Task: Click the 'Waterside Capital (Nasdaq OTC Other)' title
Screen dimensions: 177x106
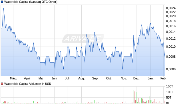Action: (x=31, y=2)
